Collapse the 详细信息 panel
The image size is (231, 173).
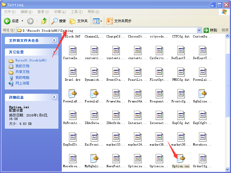pos(54,97)
